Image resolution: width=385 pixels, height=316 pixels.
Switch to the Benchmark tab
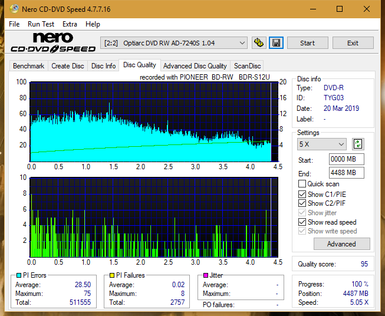coord(28,66)
